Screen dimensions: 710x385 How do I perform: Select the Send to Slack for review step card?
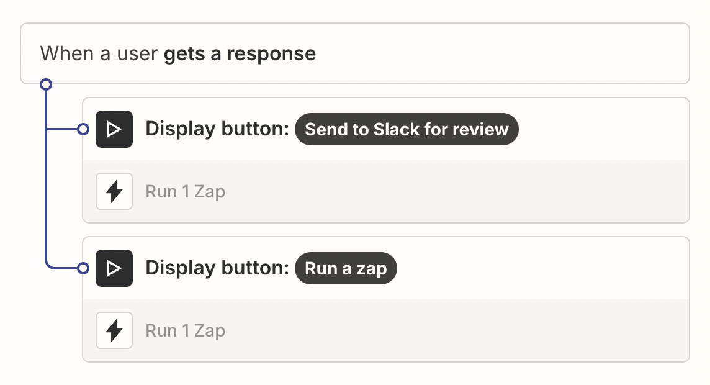coord(386,129)
